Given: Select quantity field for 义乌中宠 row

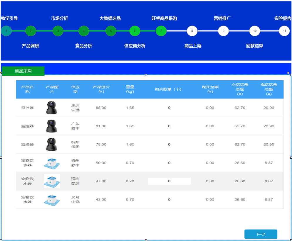Looking at the screenshot, I should 169,200.
